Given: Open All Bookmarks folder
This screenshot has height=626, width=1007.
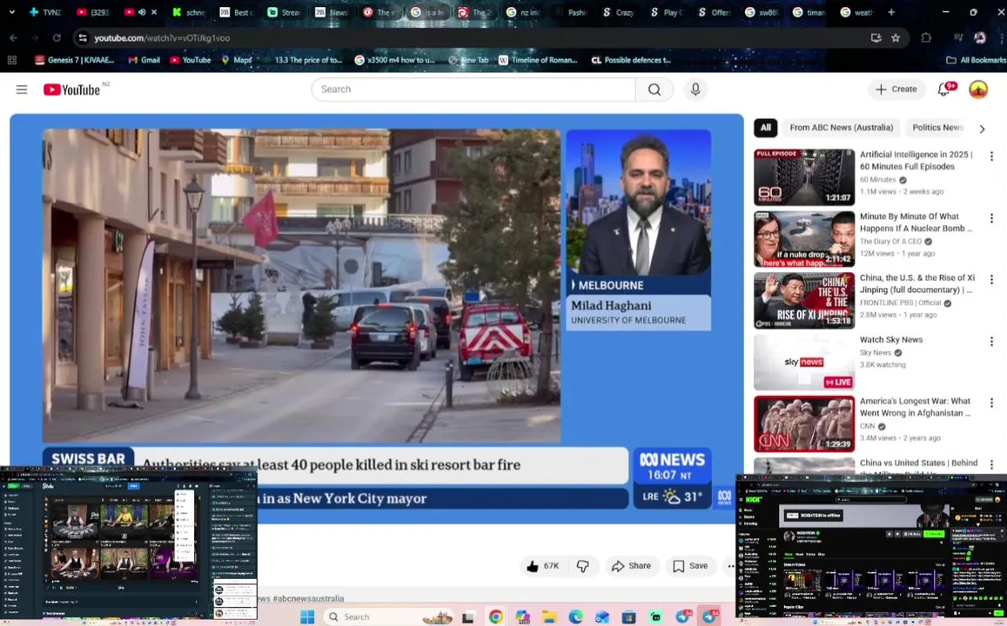Looking at the screenshot, I should point(976,60).
